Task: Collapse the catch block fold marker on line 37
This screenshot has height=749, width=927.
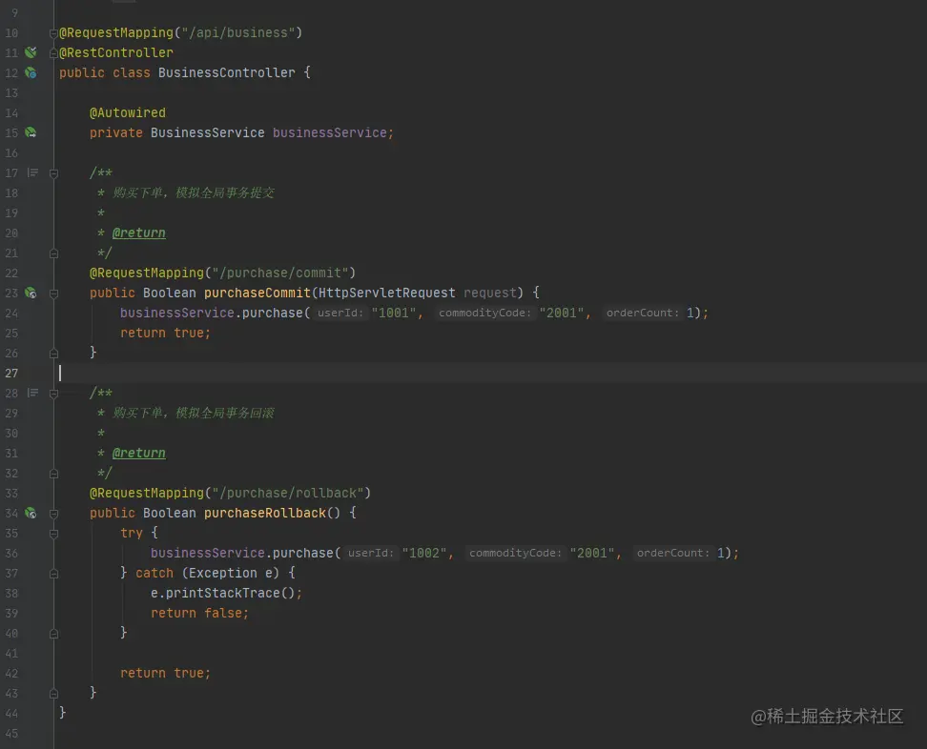Action: pos(53,574)
